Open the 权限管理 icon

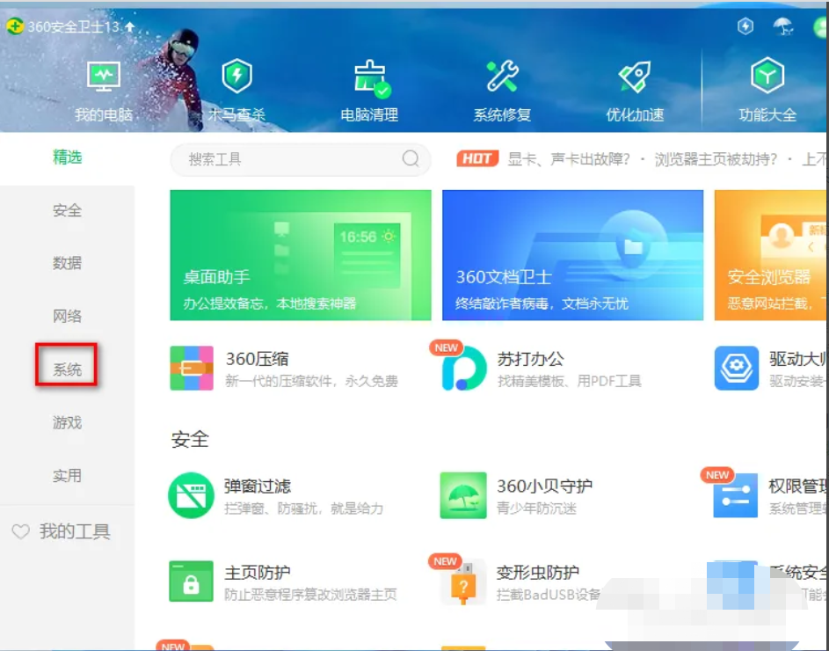click(x=735, y=495)
